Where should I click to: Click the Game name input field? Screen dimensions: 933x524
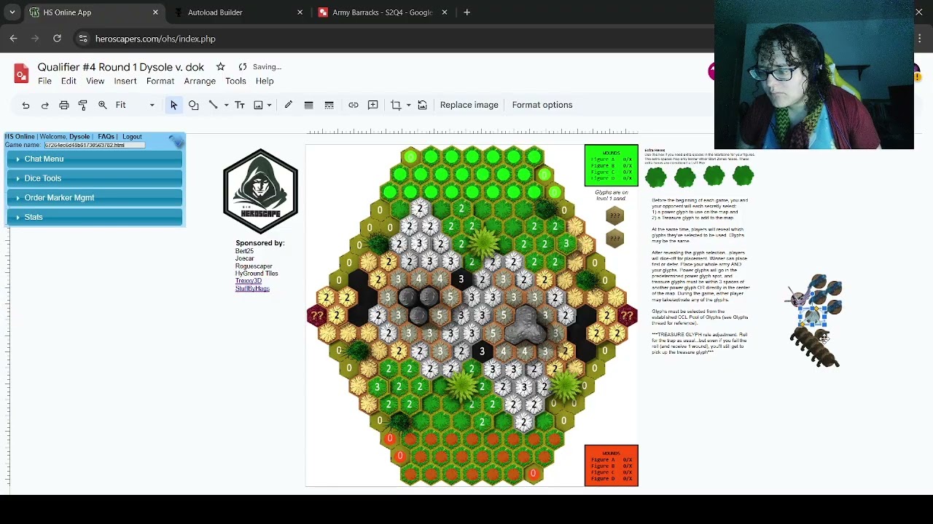(x=95, y=145)
